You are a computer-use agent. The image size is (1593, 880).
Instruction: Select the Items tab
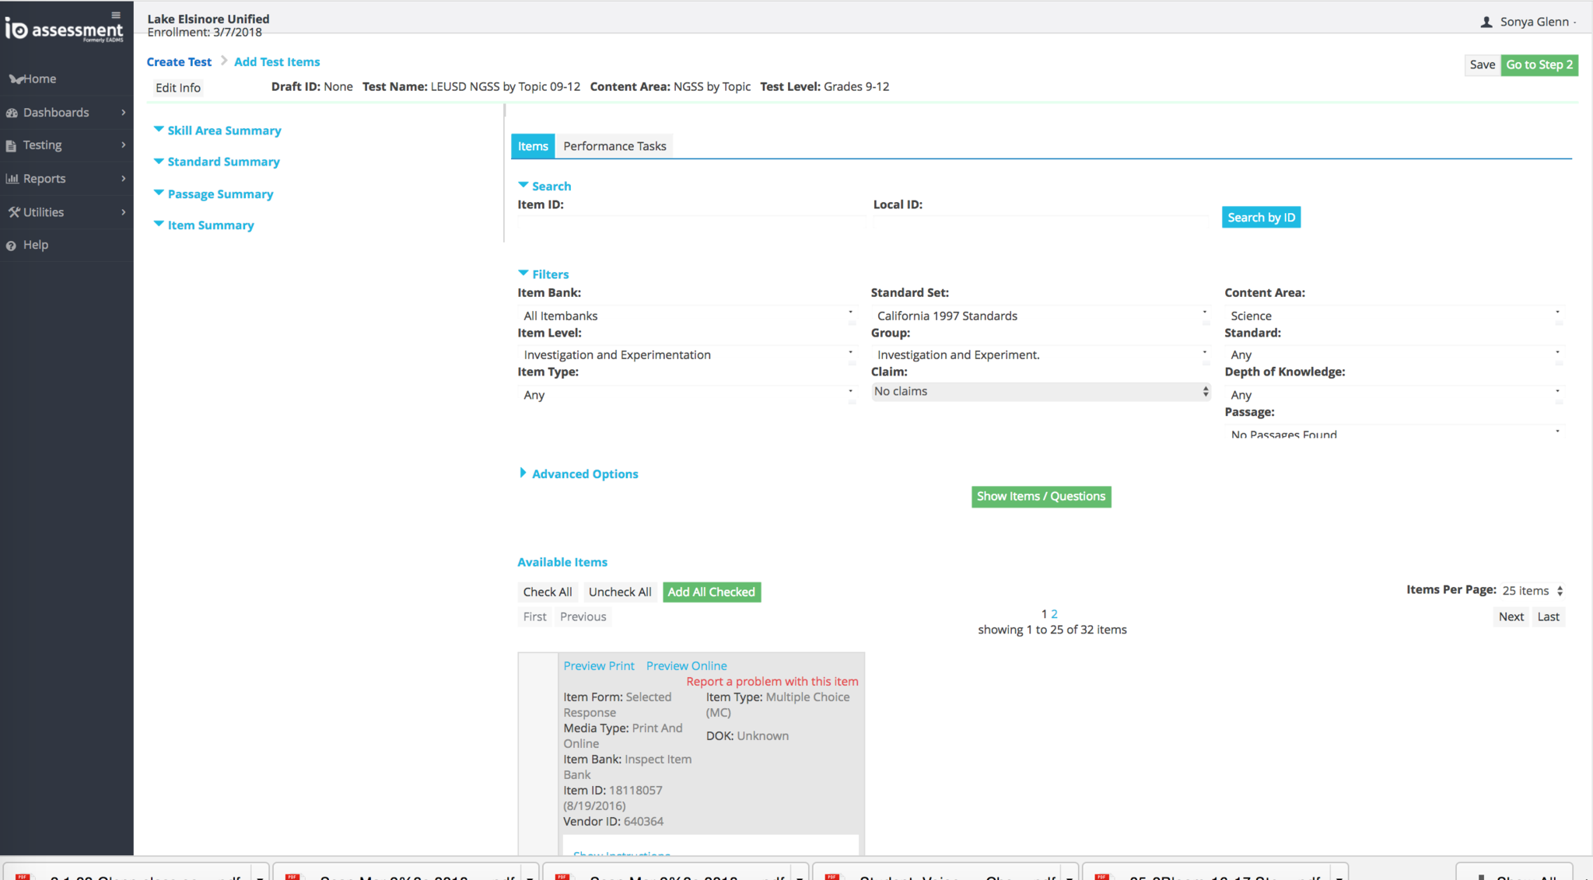tap(533, 146)
